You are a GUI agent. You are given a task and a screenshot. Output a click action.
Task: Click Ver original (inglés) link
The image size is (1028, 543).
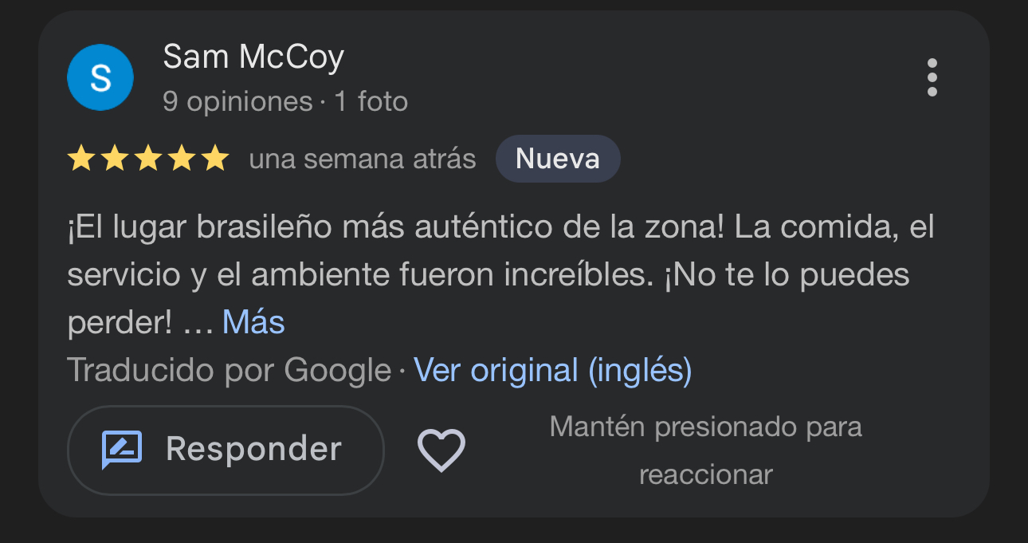tap(553, 371)
